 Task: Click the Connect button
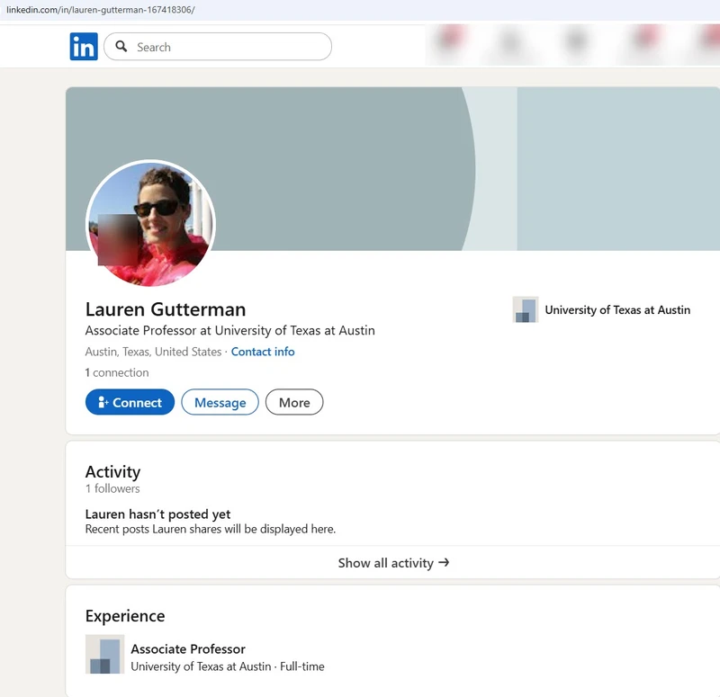pos(130,402)
